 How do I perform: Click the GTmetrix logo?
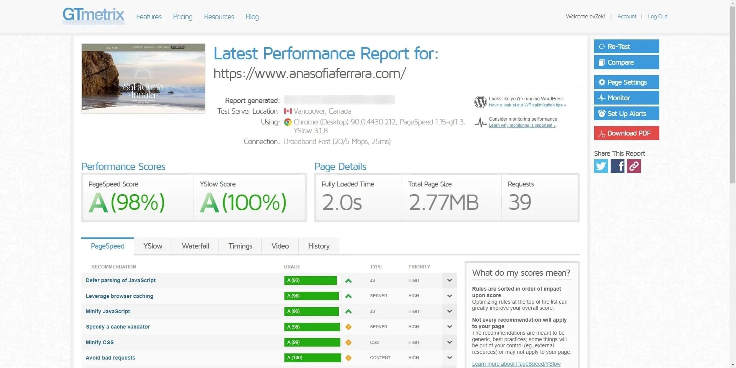(x=93, y=15)
